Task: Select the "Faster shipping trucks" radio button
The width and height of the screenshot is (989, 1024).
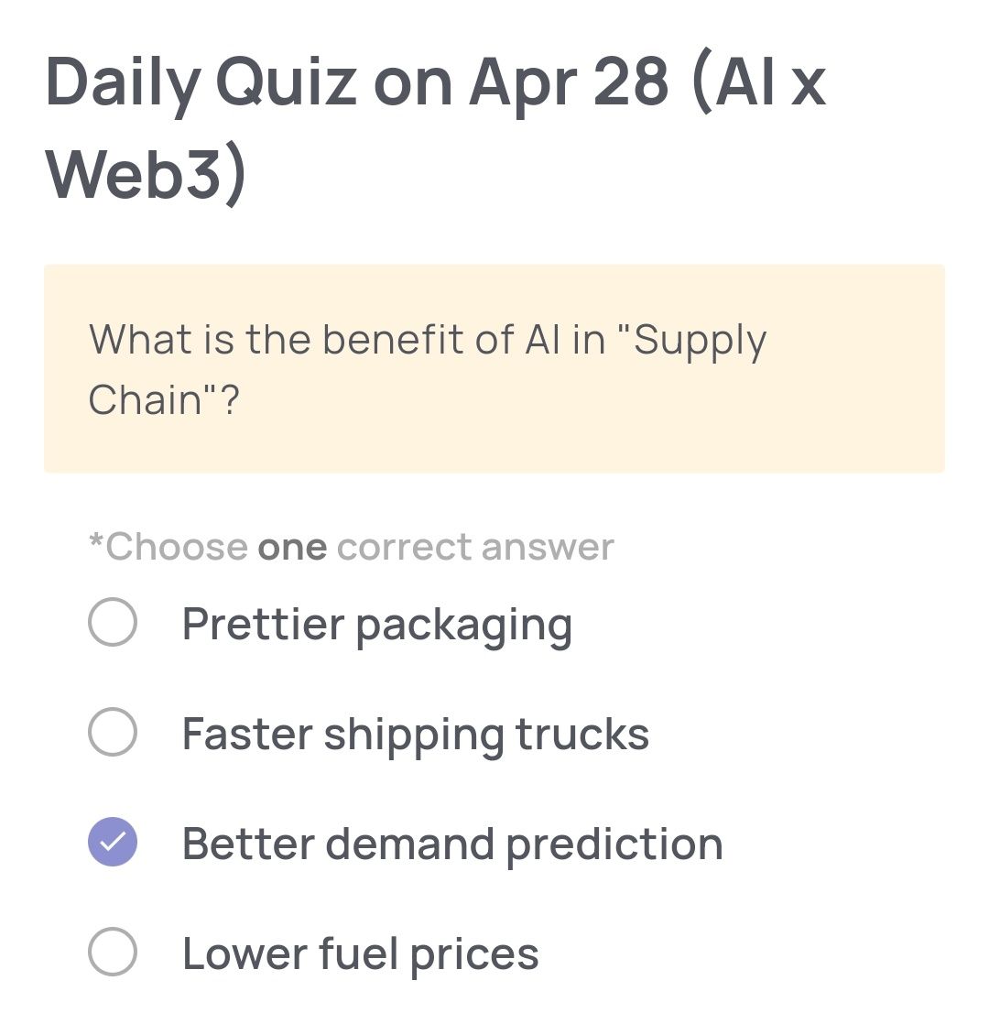Action: point(112,734)
